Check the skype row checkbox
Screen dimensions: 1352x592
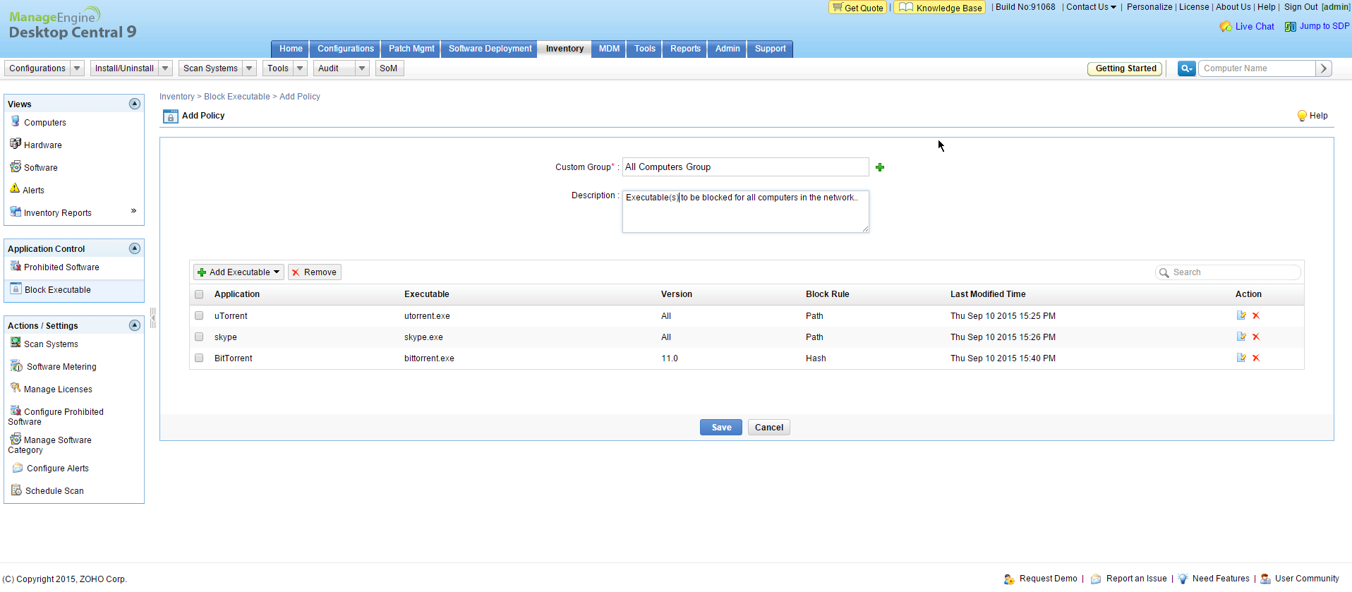tap(199, 337)
